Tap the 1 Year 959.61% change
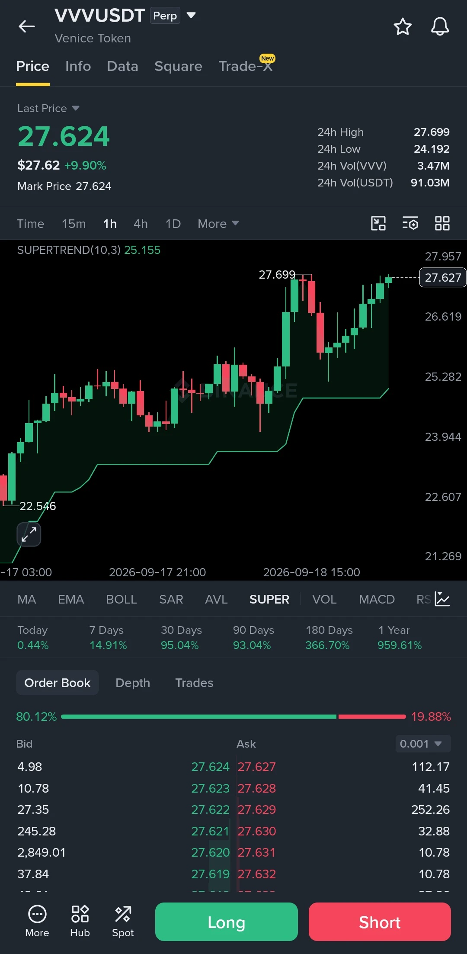467x954 pixels. click(x=400, y=638)
